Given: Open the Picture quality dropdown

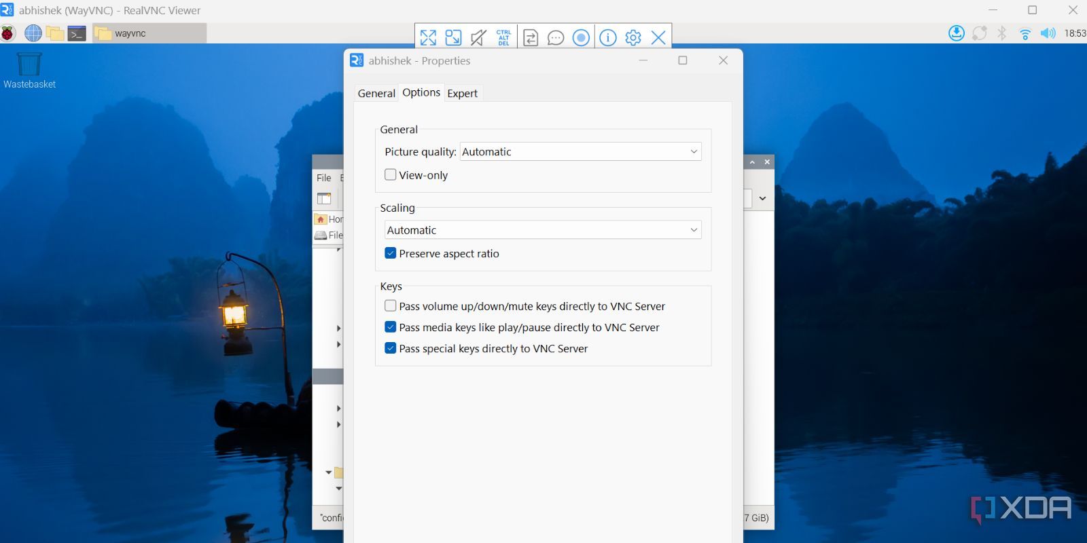Looking at the screenshot, I should click(x=580, y=151).
